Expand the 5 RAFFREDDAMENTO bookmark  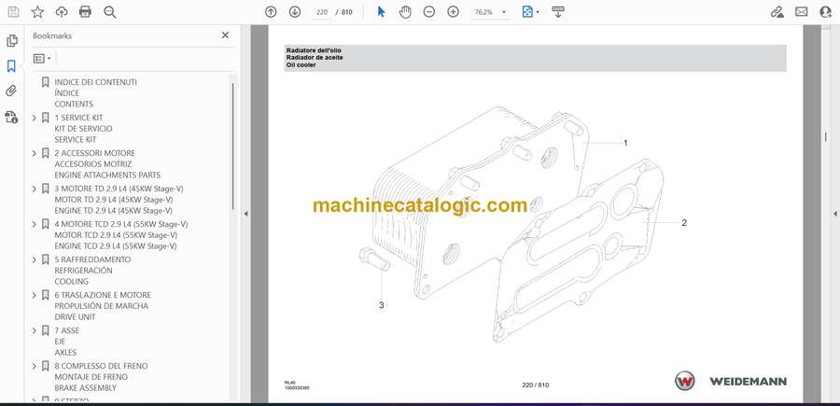[35, 259]
